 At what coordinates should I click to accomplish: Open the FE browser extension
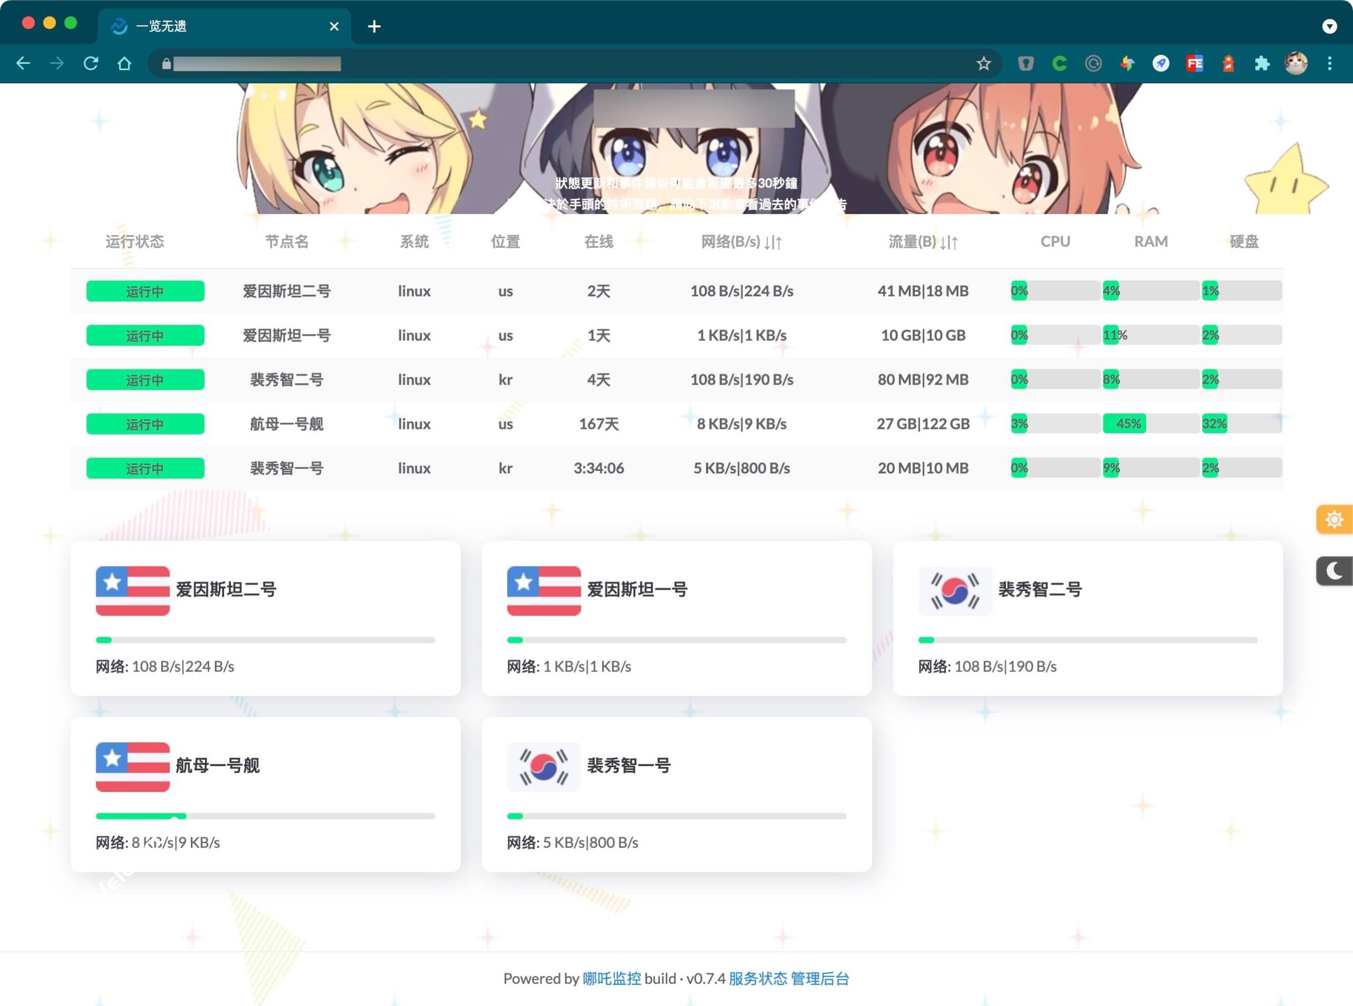point(1194,63)
